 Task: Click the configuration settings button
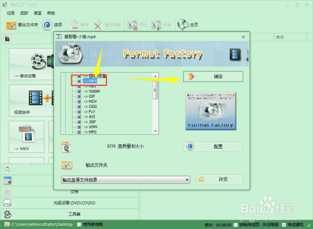pyautogui.click(x=213, y=146)
